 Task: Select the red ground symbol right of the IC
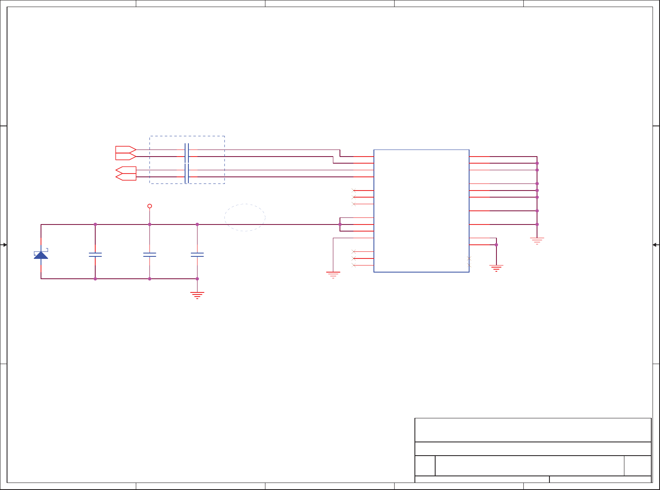coord(496,268)
